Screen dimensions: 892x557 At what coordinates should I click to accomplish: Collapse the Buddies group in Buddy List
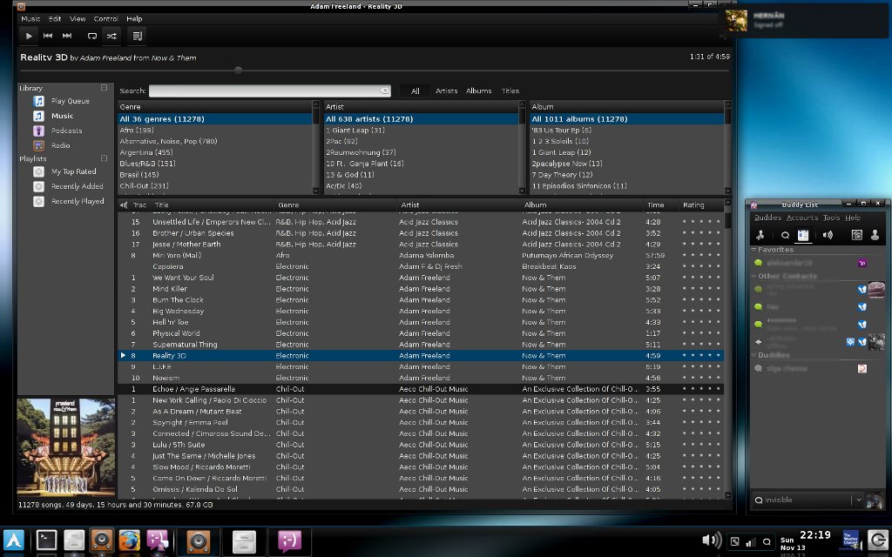[753, 355]
